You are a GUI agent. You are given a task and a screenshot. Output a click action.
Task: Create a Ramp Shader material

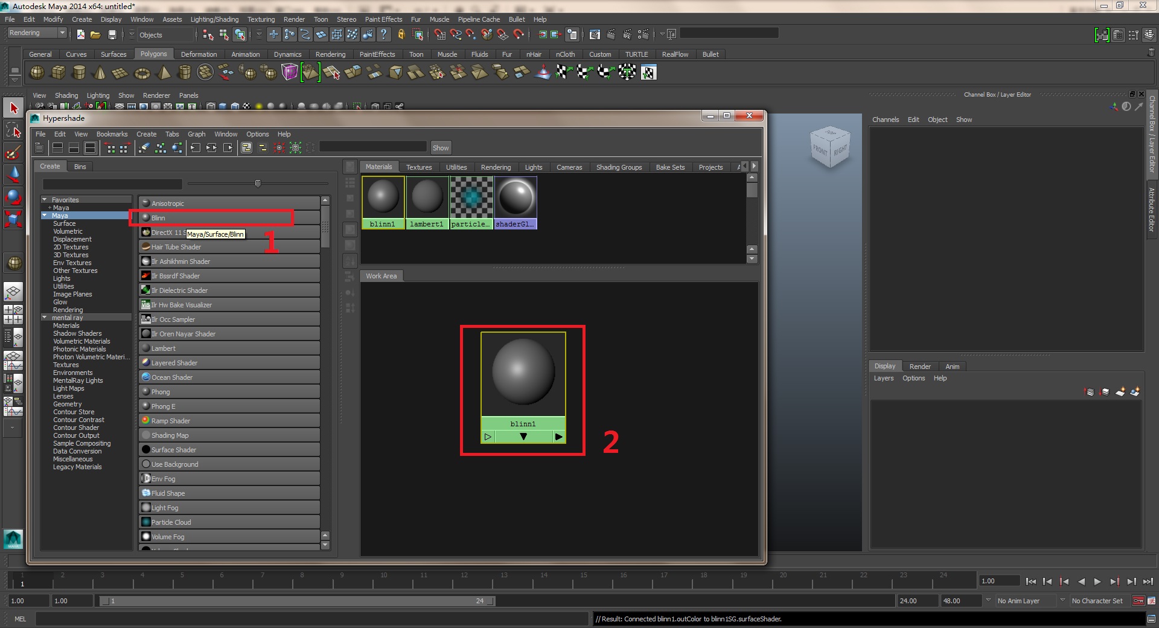229,421
